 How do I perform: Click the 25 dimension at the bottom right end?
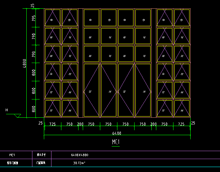tap(193, 123)
